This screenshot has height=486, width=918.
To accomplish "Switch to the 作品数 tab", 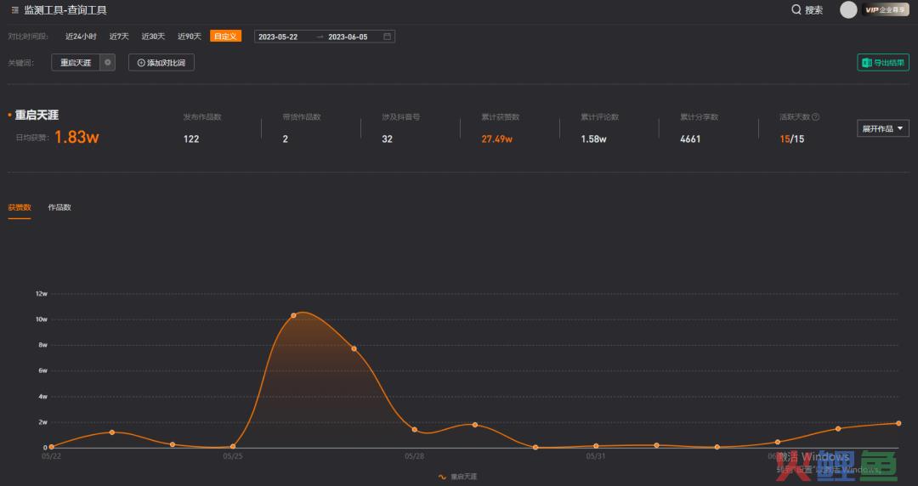I will (59, 207).
